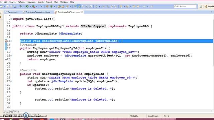
Task: Switch to the Beans.xml editor tab
Action: 11,12
